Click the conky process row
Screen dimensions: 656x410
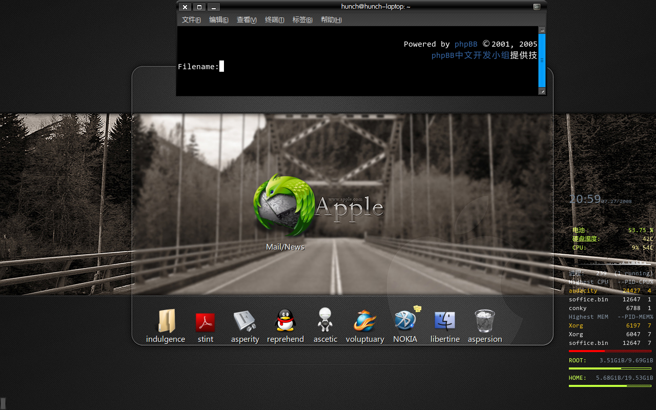tap(610, 308)
